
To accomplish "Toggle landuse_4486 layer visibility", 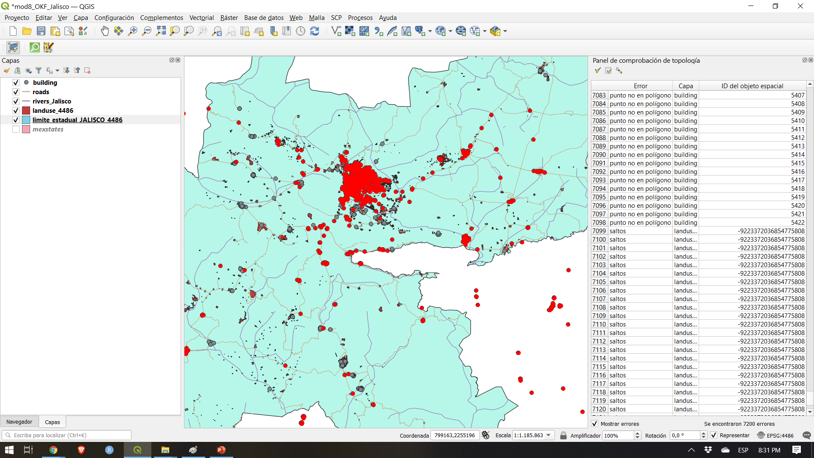I will (x=16, y=111).
